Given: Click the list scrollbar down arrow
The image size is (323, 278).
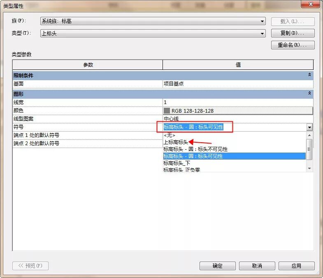Looking at the screenshot, I should [x=309, y=169].
